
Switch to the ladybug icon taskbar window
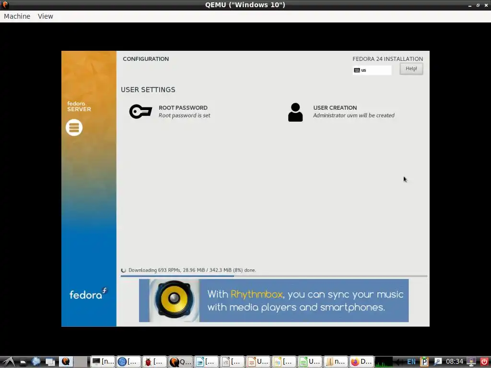click(154, 362)
